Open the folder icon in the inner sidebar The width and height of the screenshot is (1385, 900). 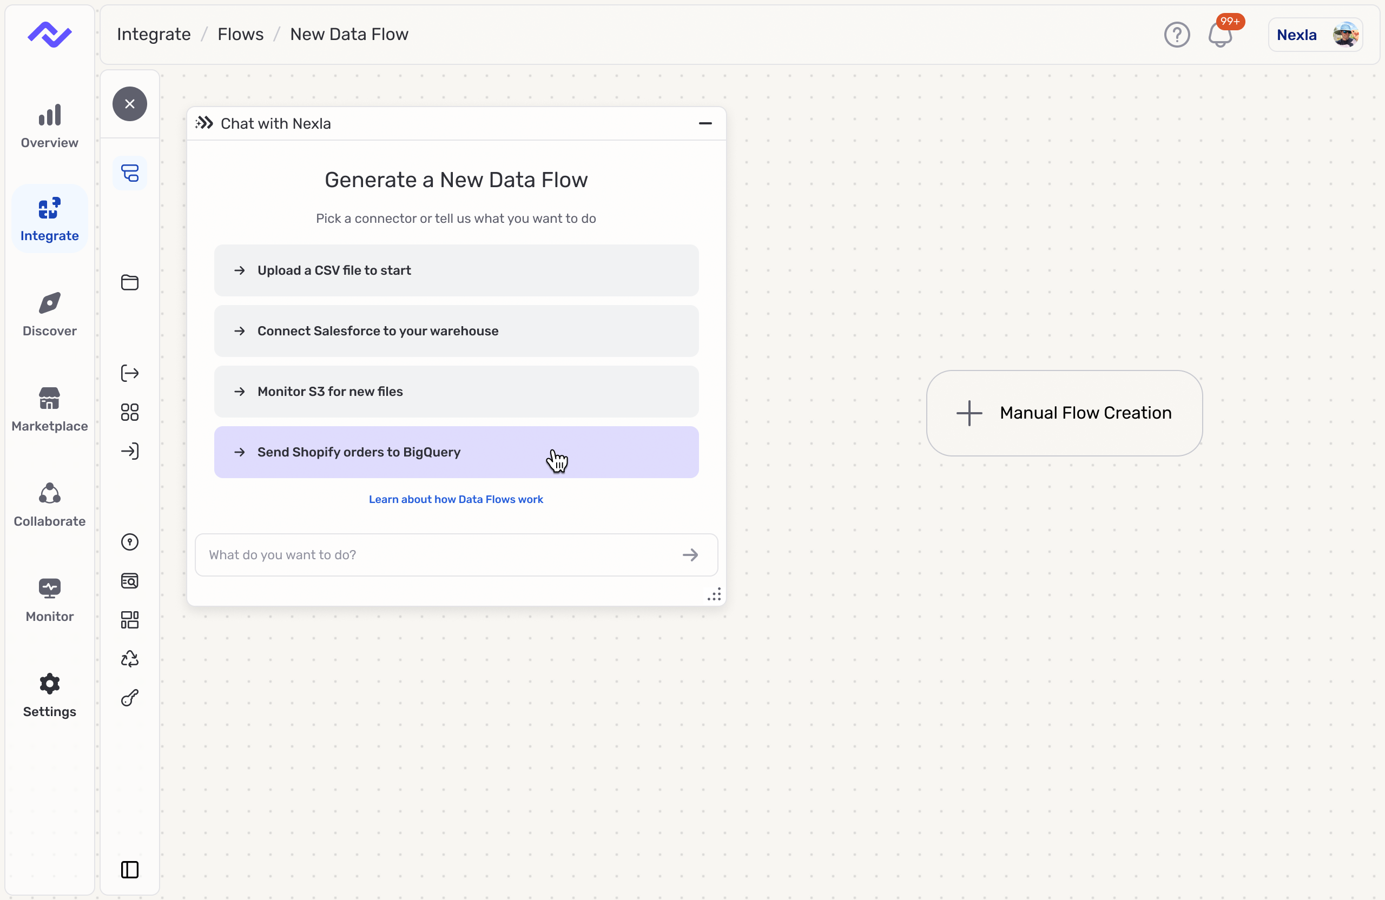coord(129,283)
